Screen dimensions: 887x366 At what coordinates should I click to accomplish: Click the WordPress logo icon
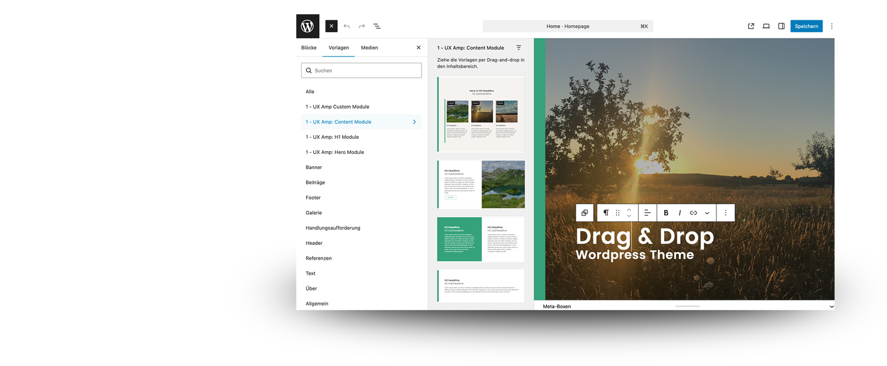pyautogui.click(x=307, y=26)
